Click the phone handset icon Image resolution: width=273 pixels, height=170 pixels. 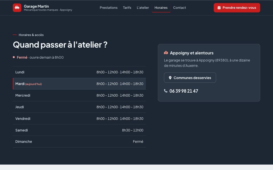click(166, 91)
